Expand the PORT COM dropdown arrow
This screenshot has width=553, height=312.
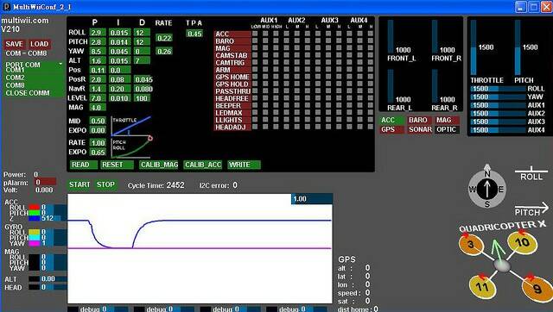pos(60,64)
